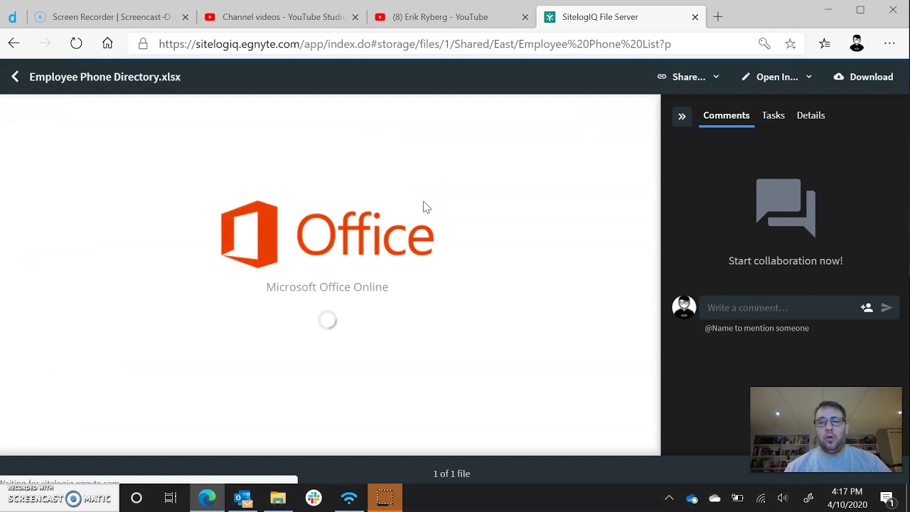This screenshot has width=910, height=512.
Task: Open Task View in the taskbar
Action: pyautogui.click(x=171, y=498)
